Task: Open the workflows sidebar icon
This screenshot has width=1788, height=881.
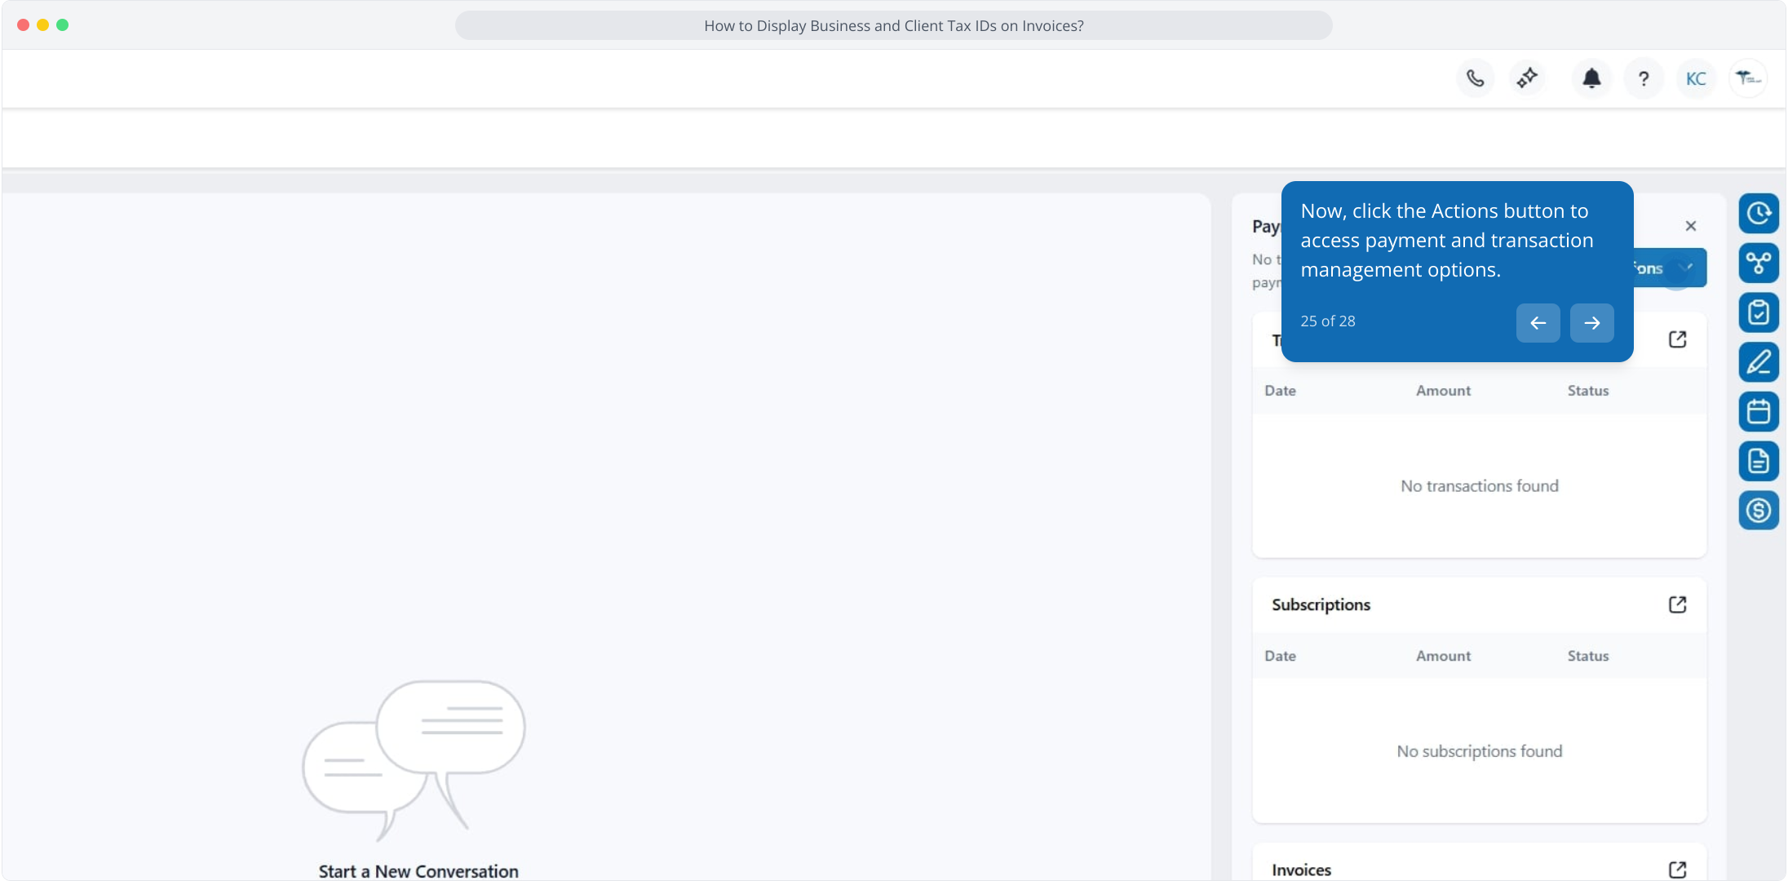Action: pos(1759,263)
